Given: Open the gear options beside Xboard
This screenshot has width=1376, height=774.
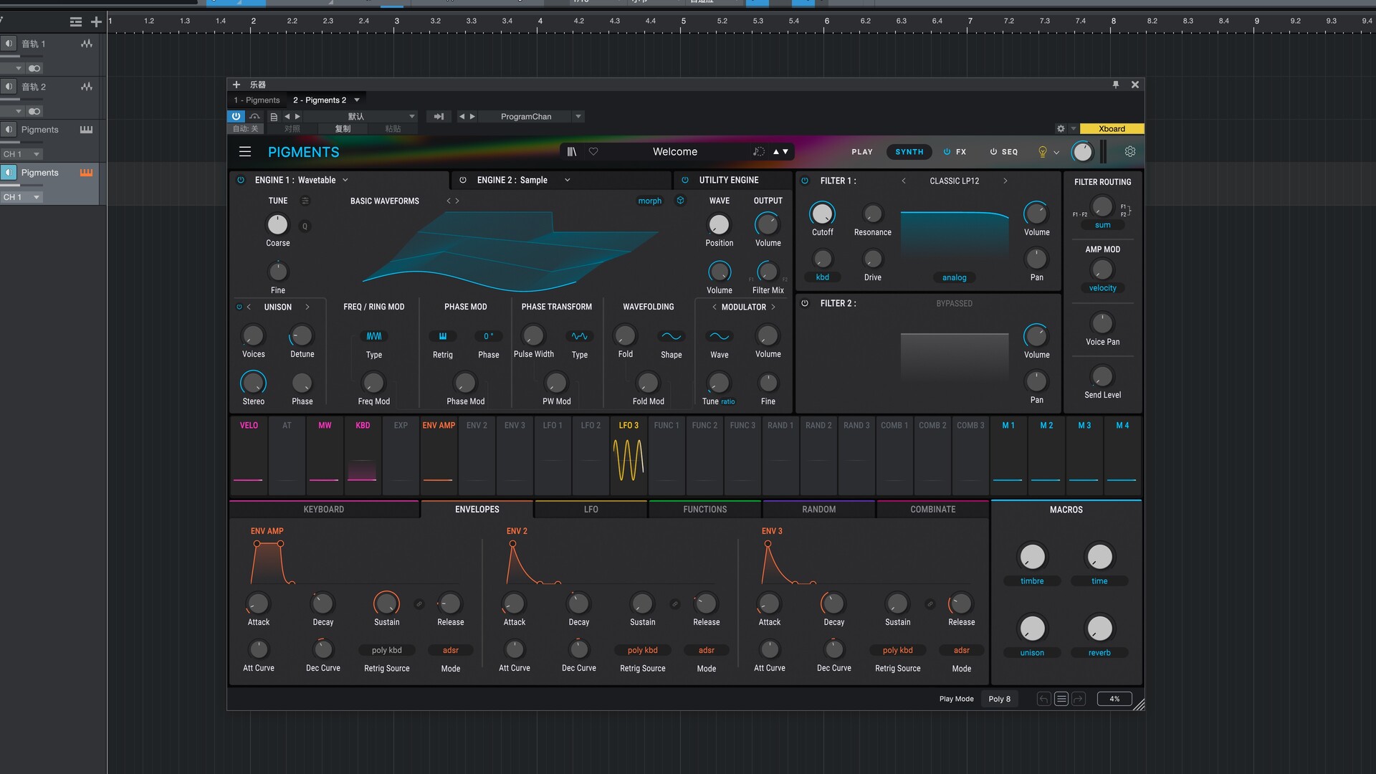Looking at the screenshot, I should [1061, 129].
